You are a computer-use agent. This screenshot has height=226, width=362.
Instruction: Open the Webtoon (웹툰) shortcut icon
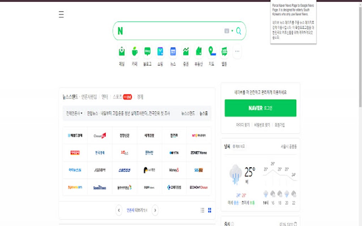pos(224,51)
